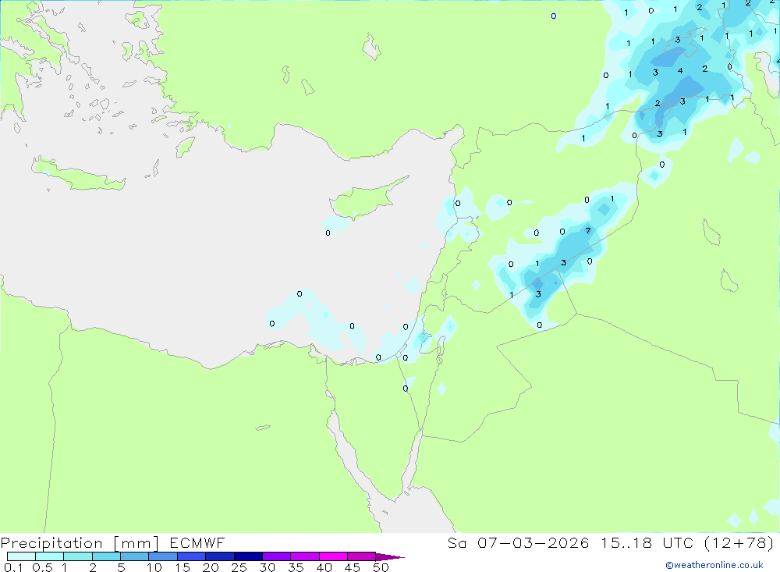Click the island of Crete on the map
The image size is (780, 572).
tap(77, 175)
